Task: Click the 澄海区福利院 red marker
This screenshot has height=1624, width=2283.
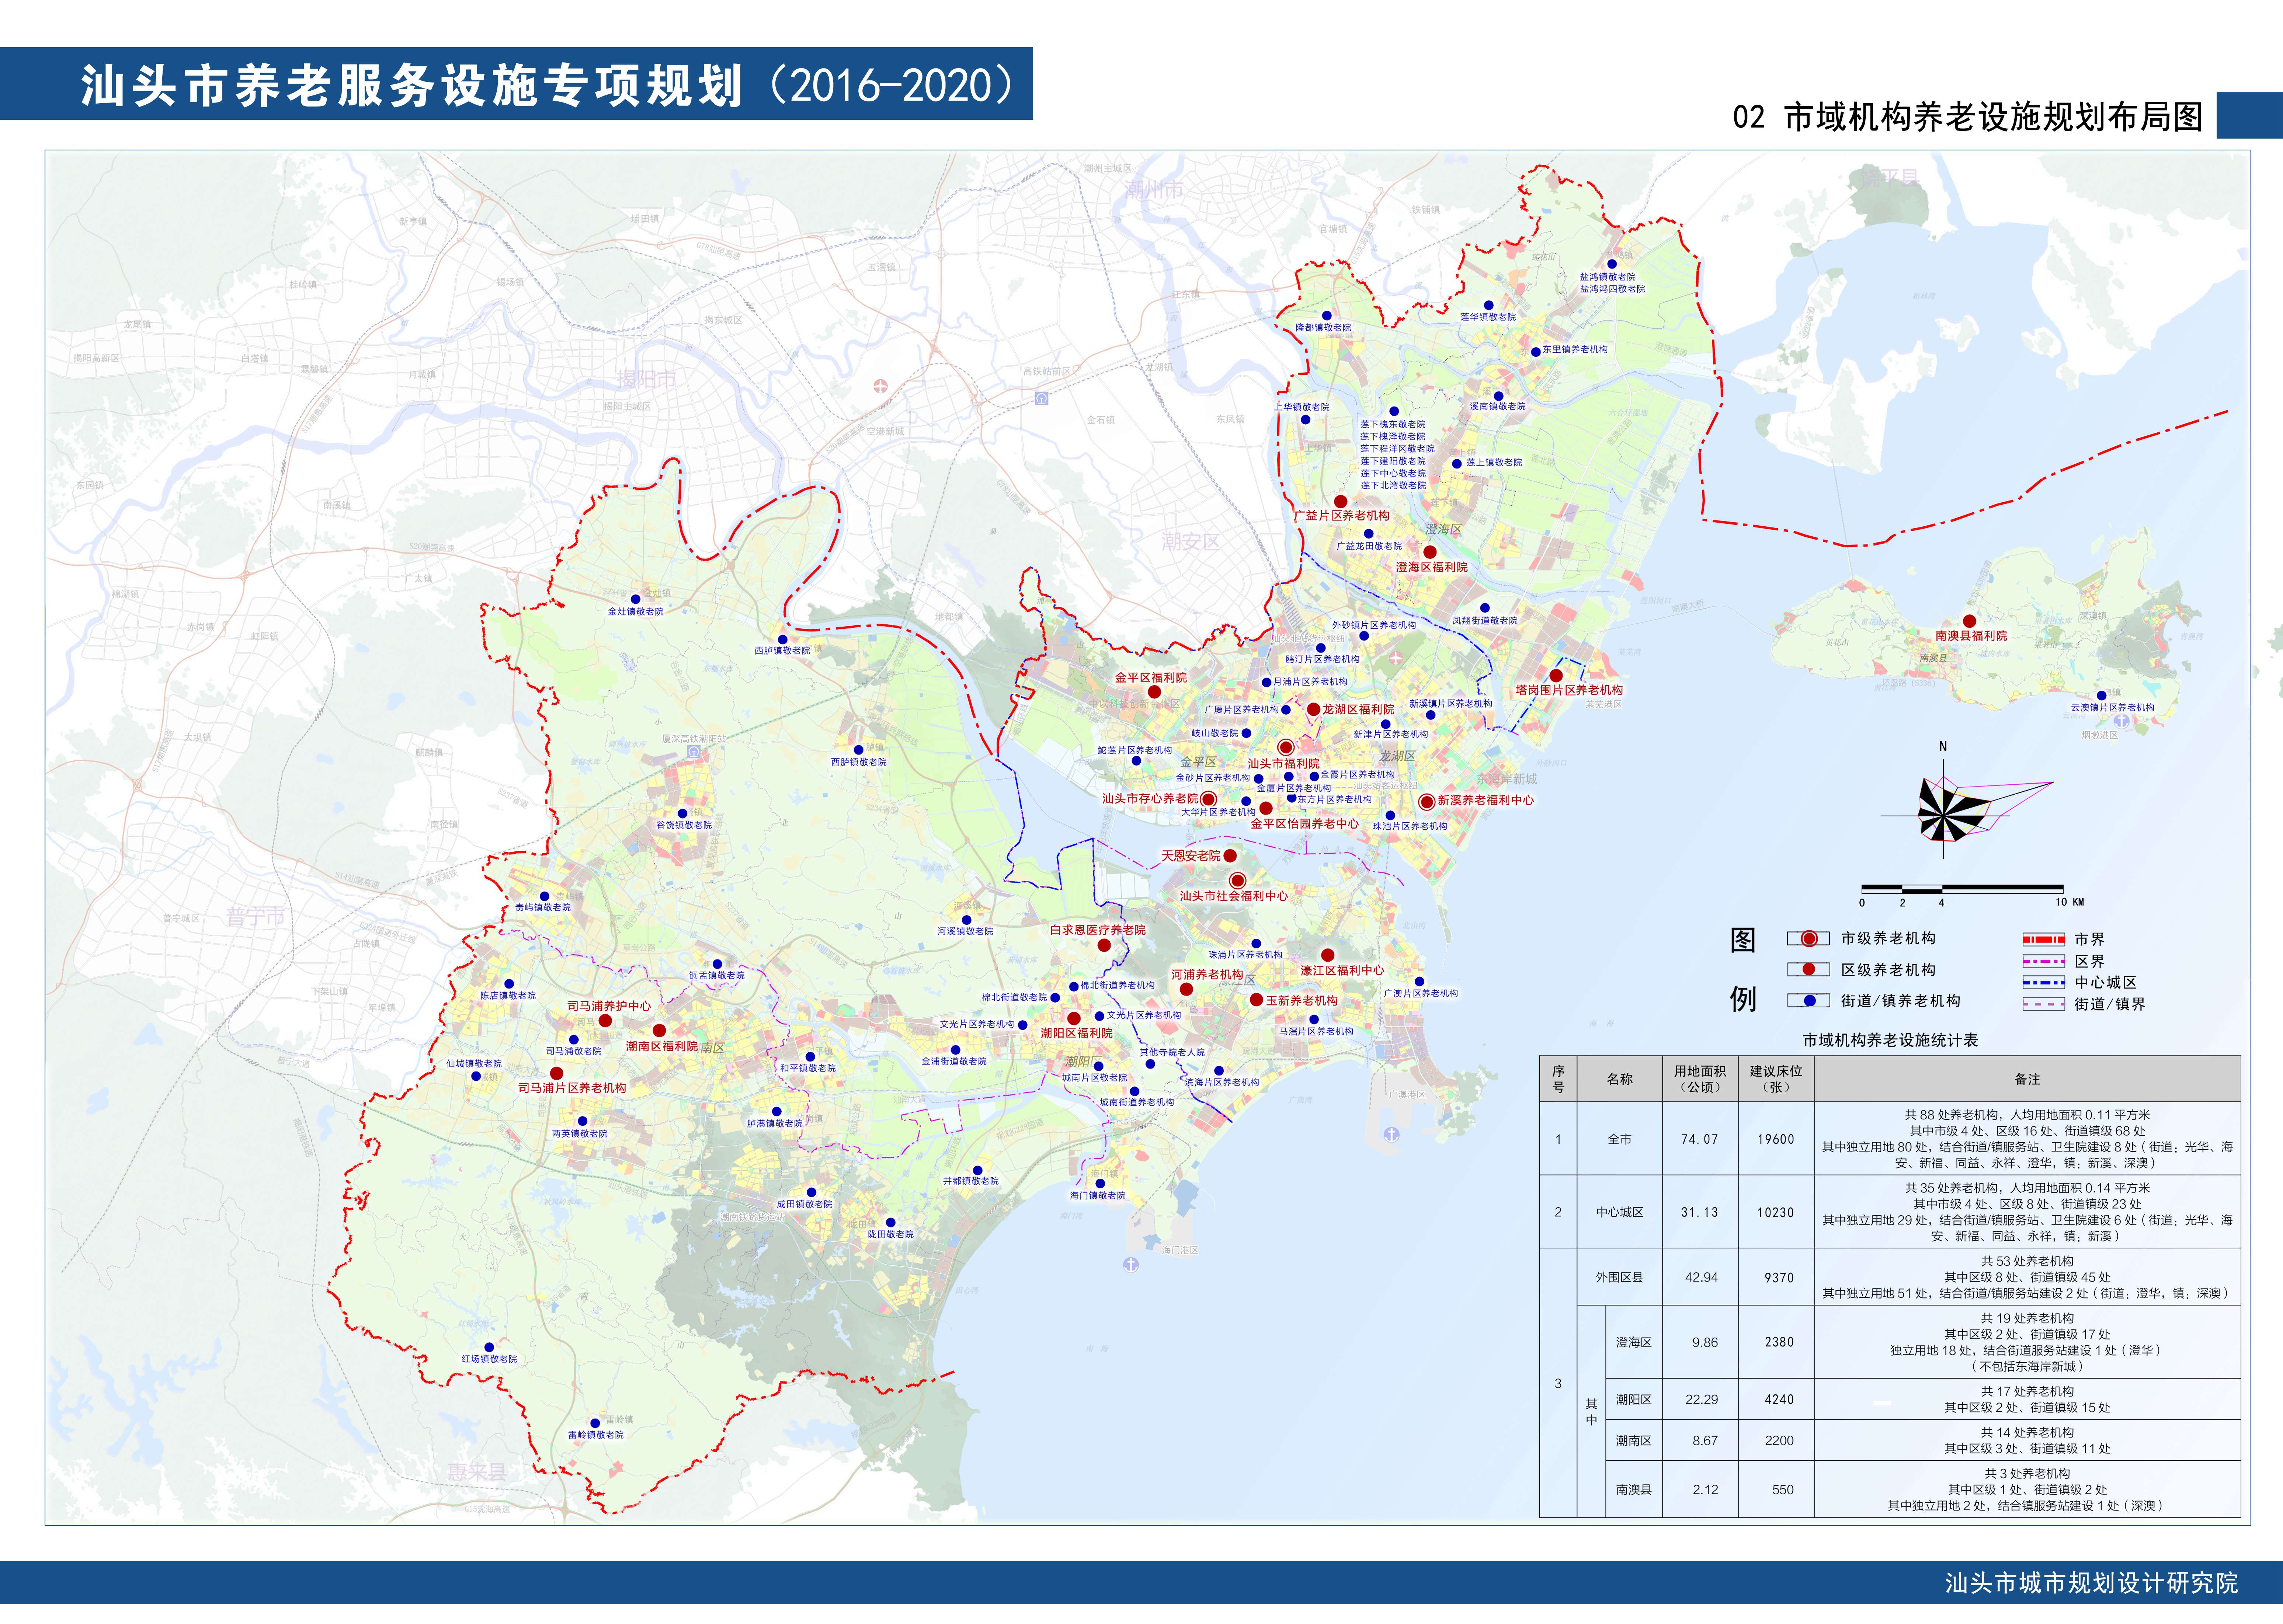Action: 1430,552
